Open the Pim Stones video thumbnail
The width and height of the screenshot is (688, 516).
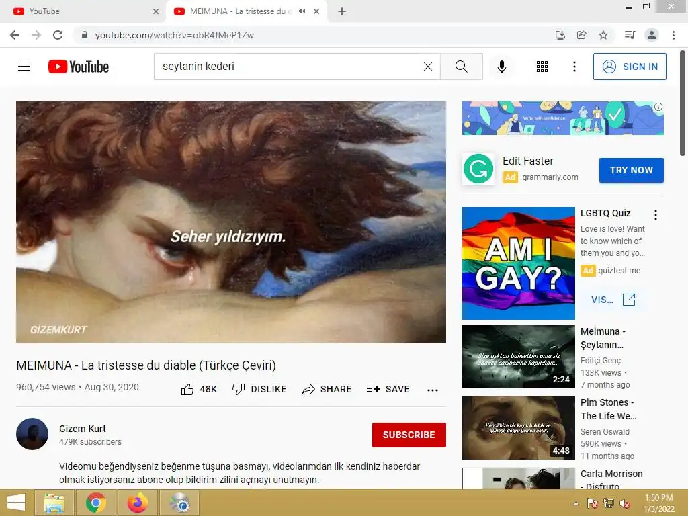(519, 428)
